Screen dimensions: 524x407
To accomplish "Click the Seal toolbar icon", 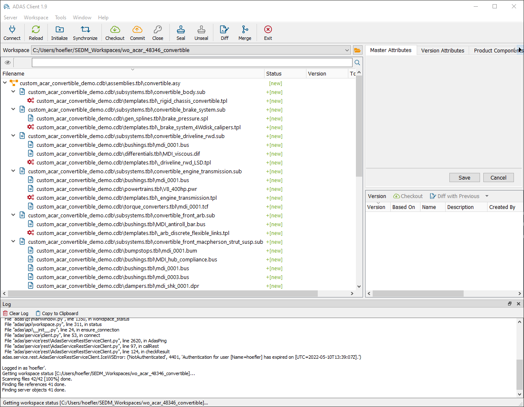I will pyautogui.click(x=181, y=29).
